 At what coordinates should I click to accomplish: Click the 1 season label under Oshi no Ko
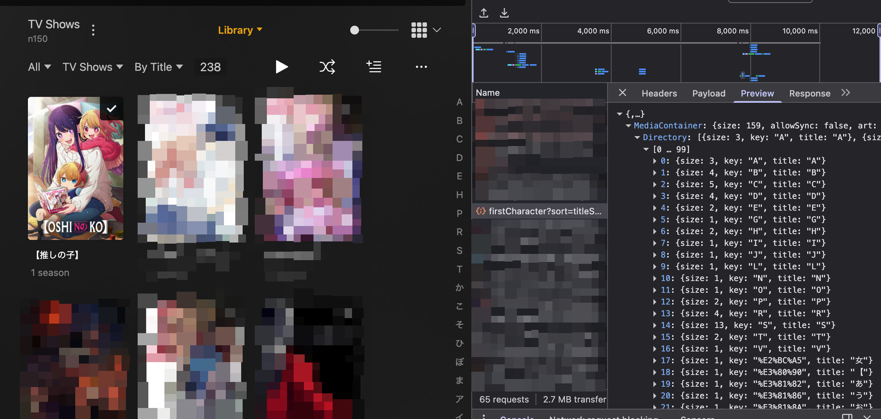[x=50, y=273]
